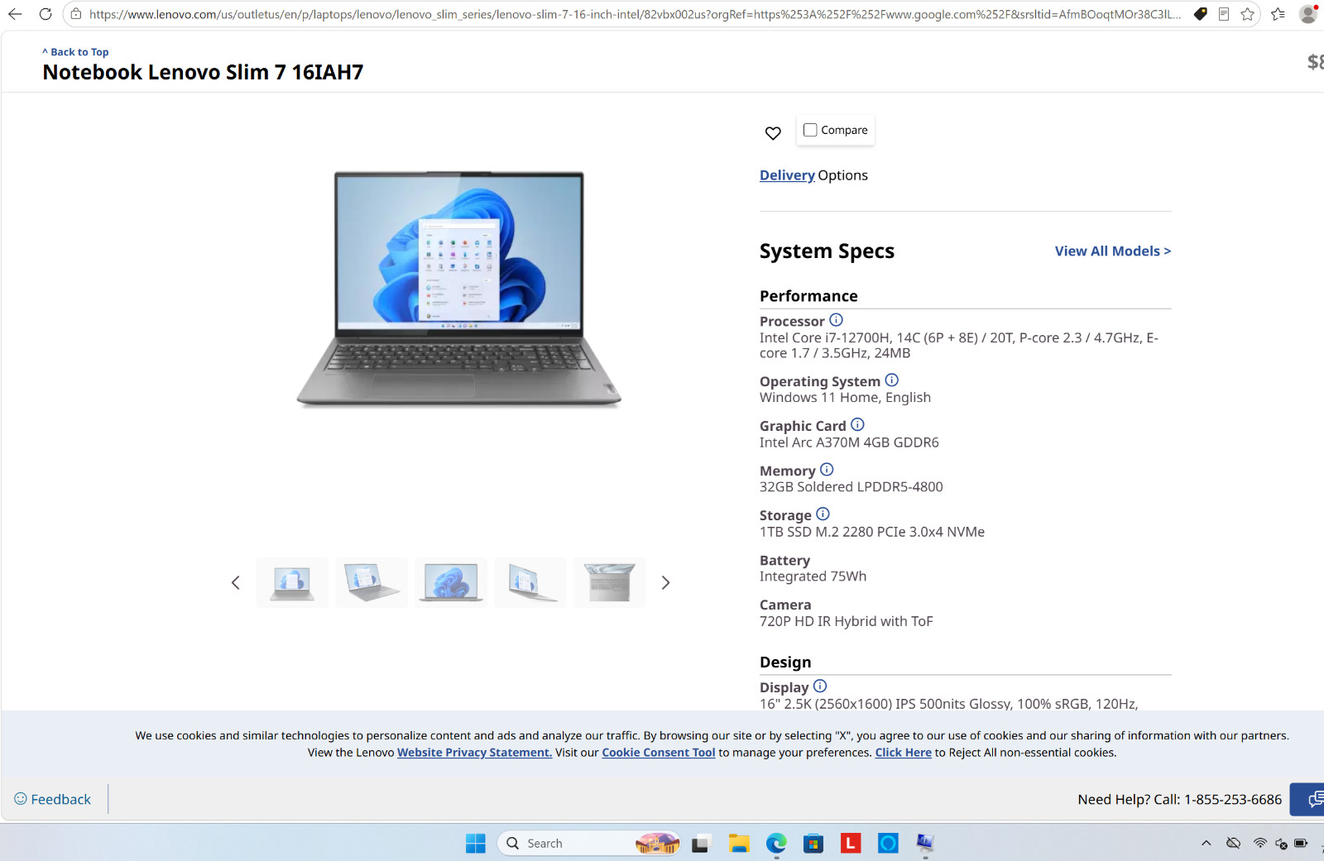The image size is (1324, 861).
Task: Open the cloud sync-off tray icon
Action: tap(1233, 844)
